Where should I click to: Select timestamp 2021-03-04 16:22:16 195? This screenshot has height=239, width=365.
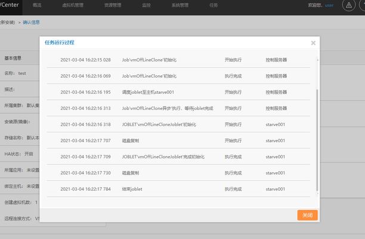click(85, 92)
